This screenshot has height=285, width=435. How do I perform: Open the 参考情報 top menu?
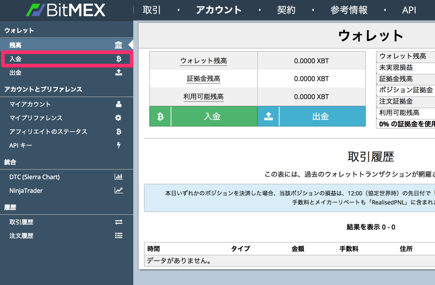pyautogui.click(x=349, y=10)
